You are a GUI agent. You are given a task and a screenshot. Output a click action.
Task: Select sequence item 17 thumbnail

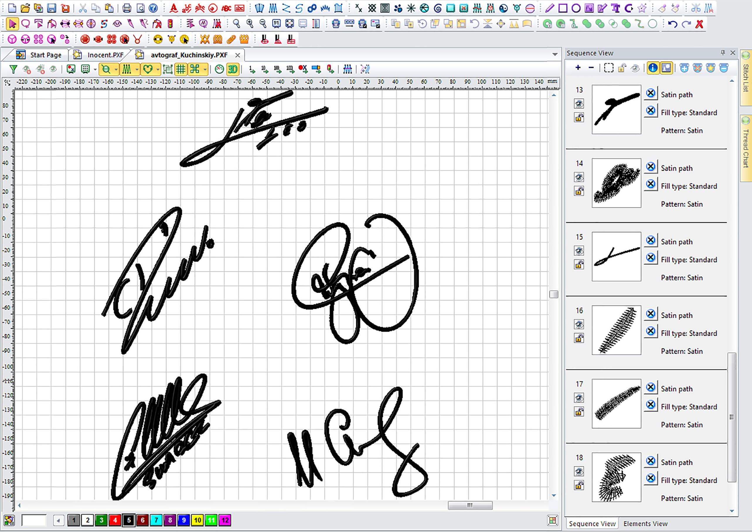616,404
